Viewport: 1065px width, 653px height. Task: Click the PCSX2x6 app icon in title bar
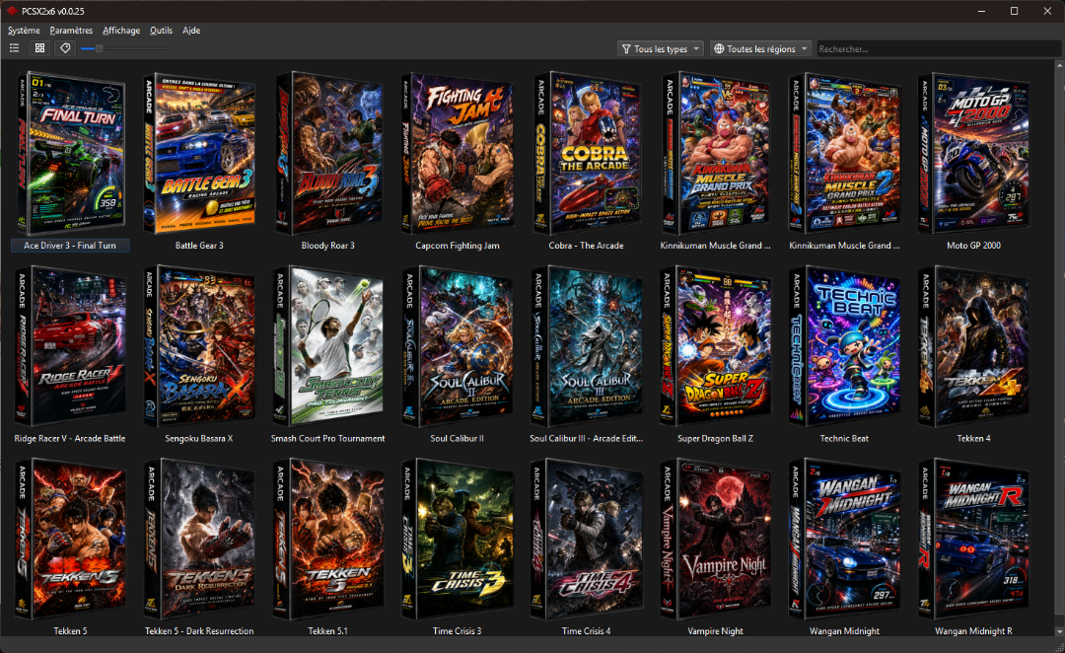12,11
